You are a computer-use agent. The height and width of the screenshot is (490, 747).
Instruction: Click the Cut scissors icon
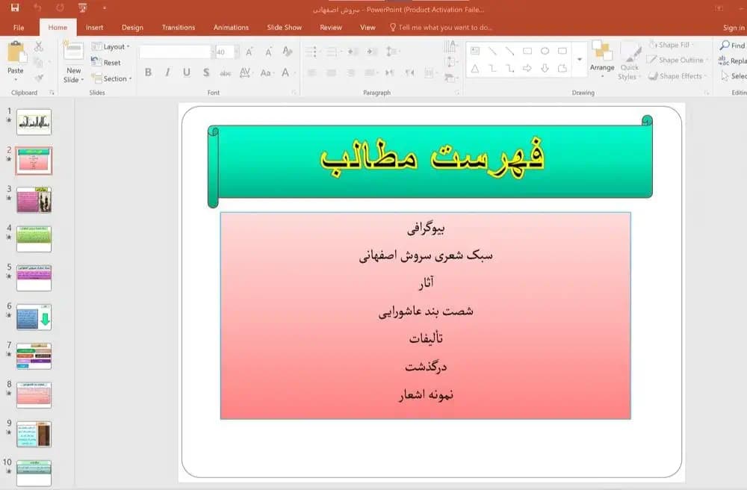pyautogui.click(x=39, y=46)
